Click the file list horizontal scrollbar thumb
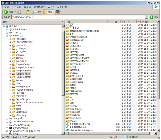This screenshot has width=161, height=140. pos(109,133)
